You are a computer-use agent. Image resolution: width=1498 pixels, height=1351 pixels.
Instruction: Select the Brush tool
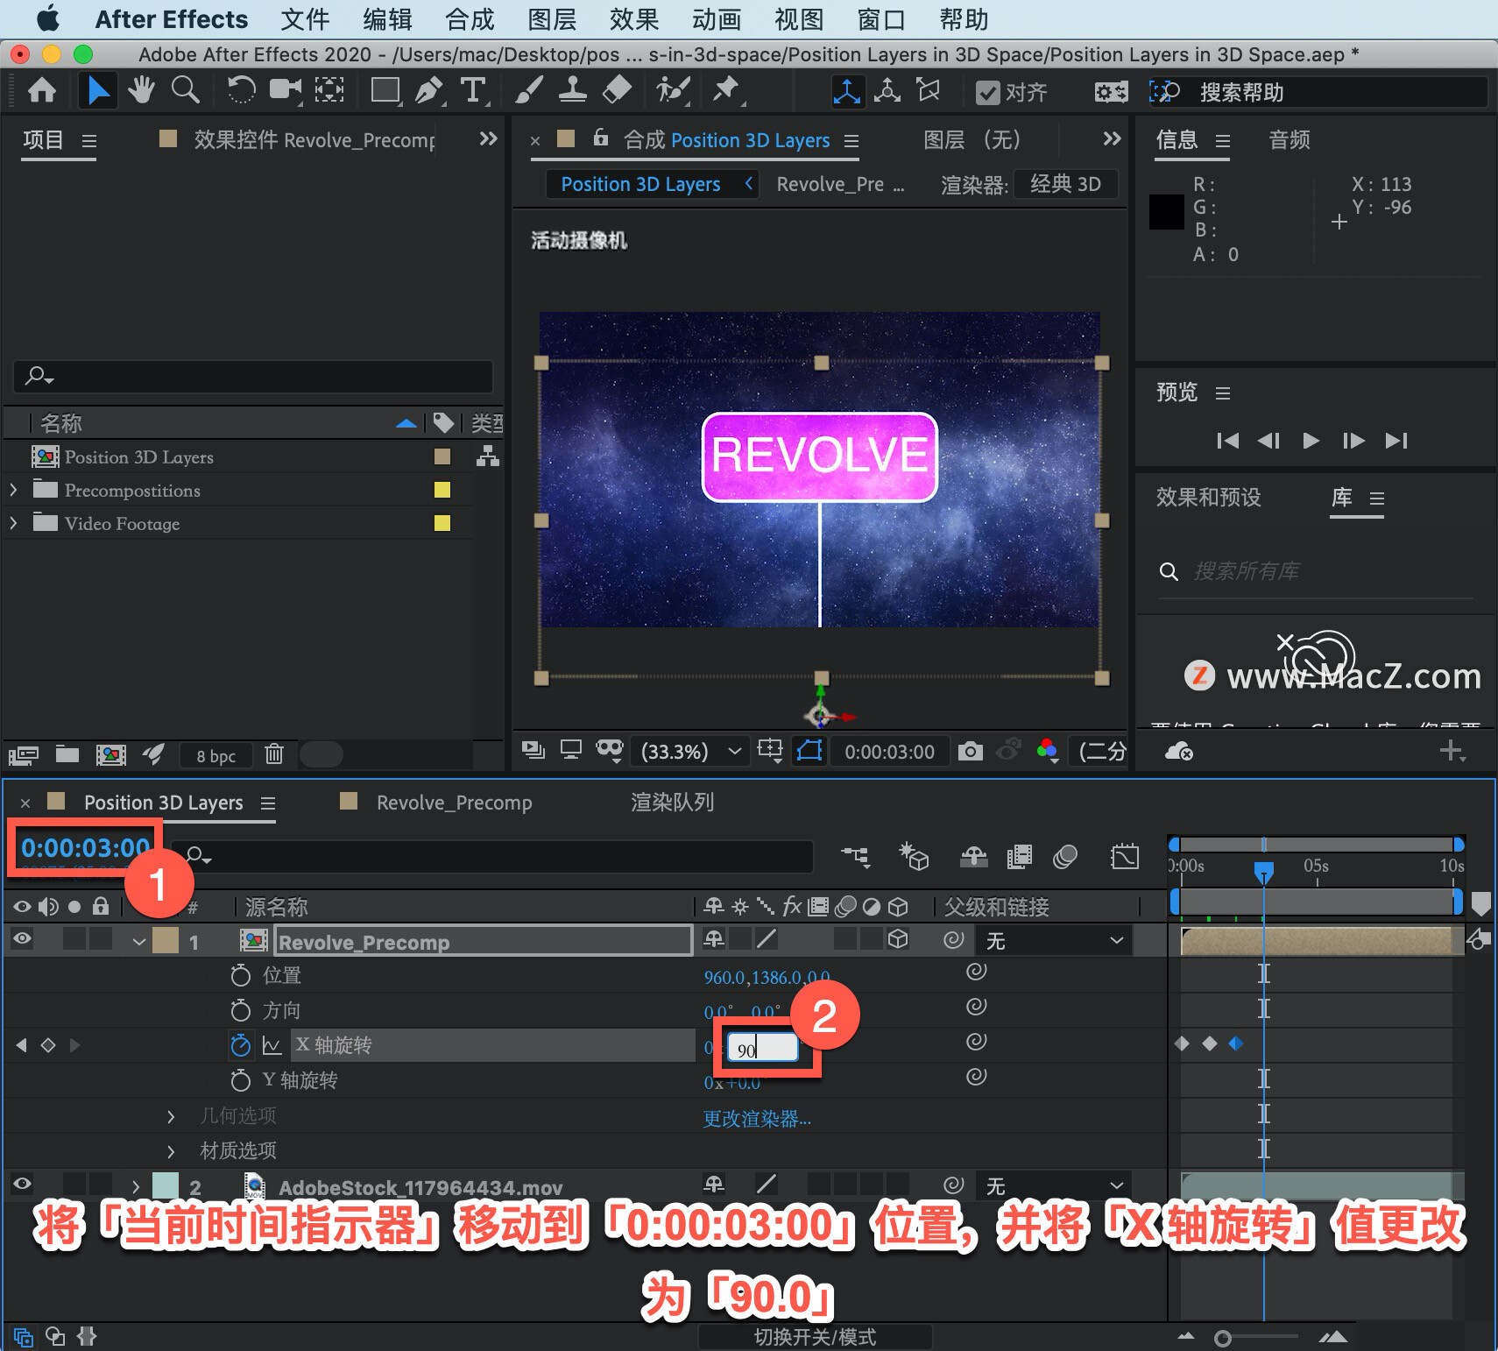coord(528,90)
